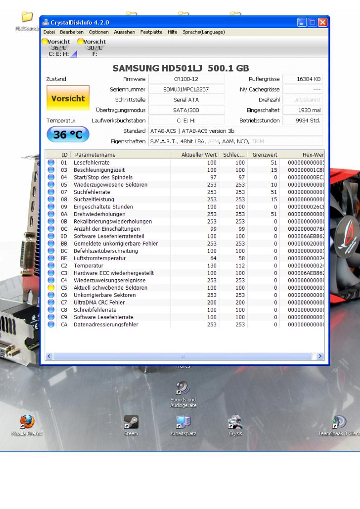360x509 pixels.
Task: Open the Aussehen menu
Action: pyautogui.click(x=124, y=32)
